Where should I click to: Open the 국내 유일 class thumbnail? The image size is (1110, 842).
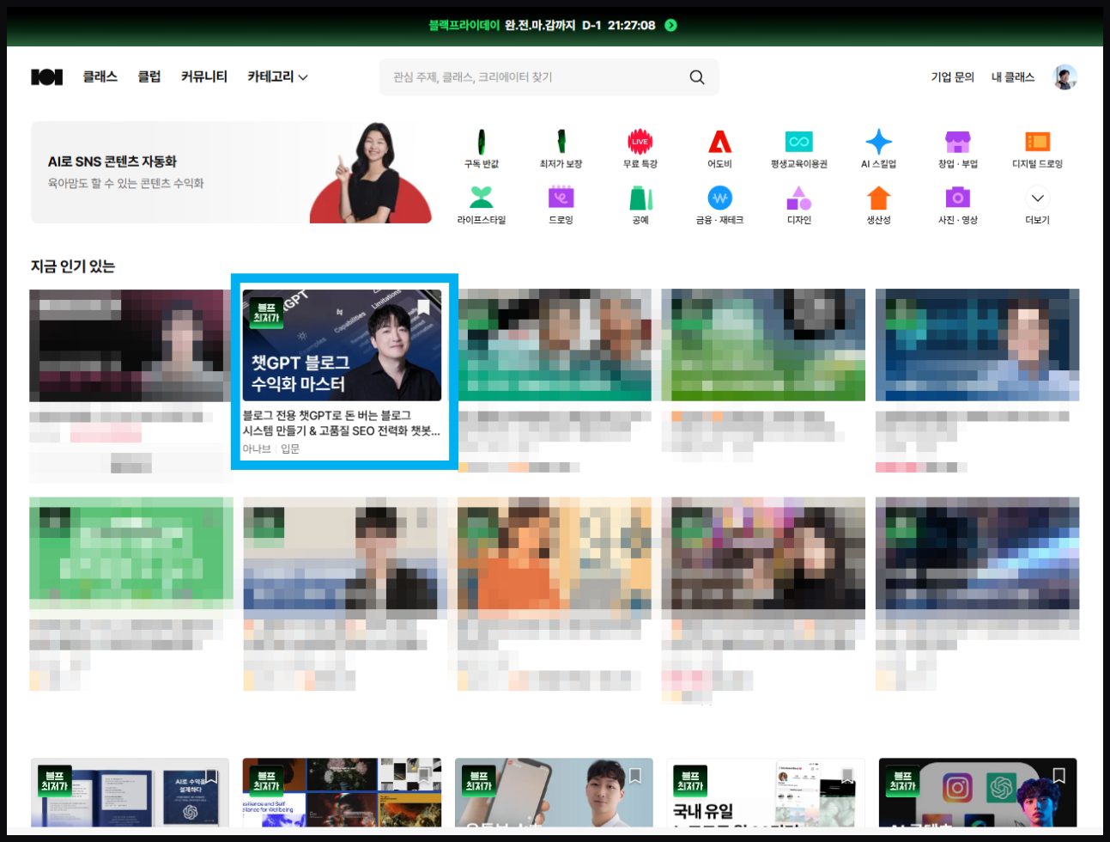point(766,792)
